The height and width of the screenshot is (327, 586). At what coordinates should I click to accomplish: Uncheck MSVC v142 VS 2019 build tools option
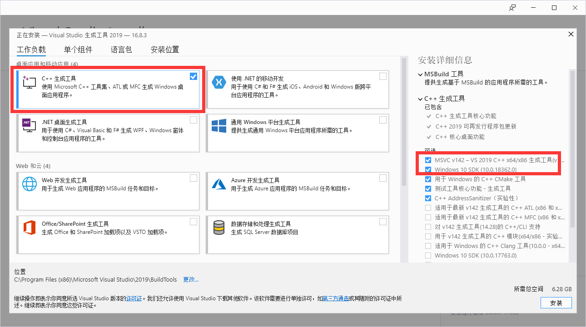428,160
